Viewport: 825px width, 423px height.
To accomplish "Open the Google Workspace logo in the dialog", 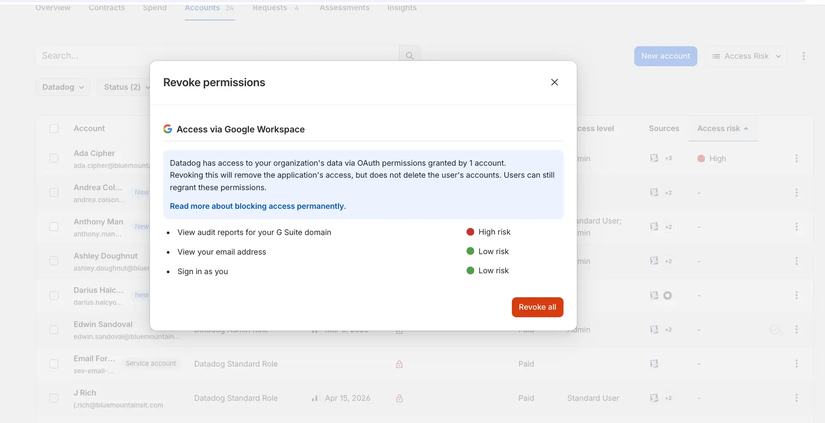I will point(168,129).
